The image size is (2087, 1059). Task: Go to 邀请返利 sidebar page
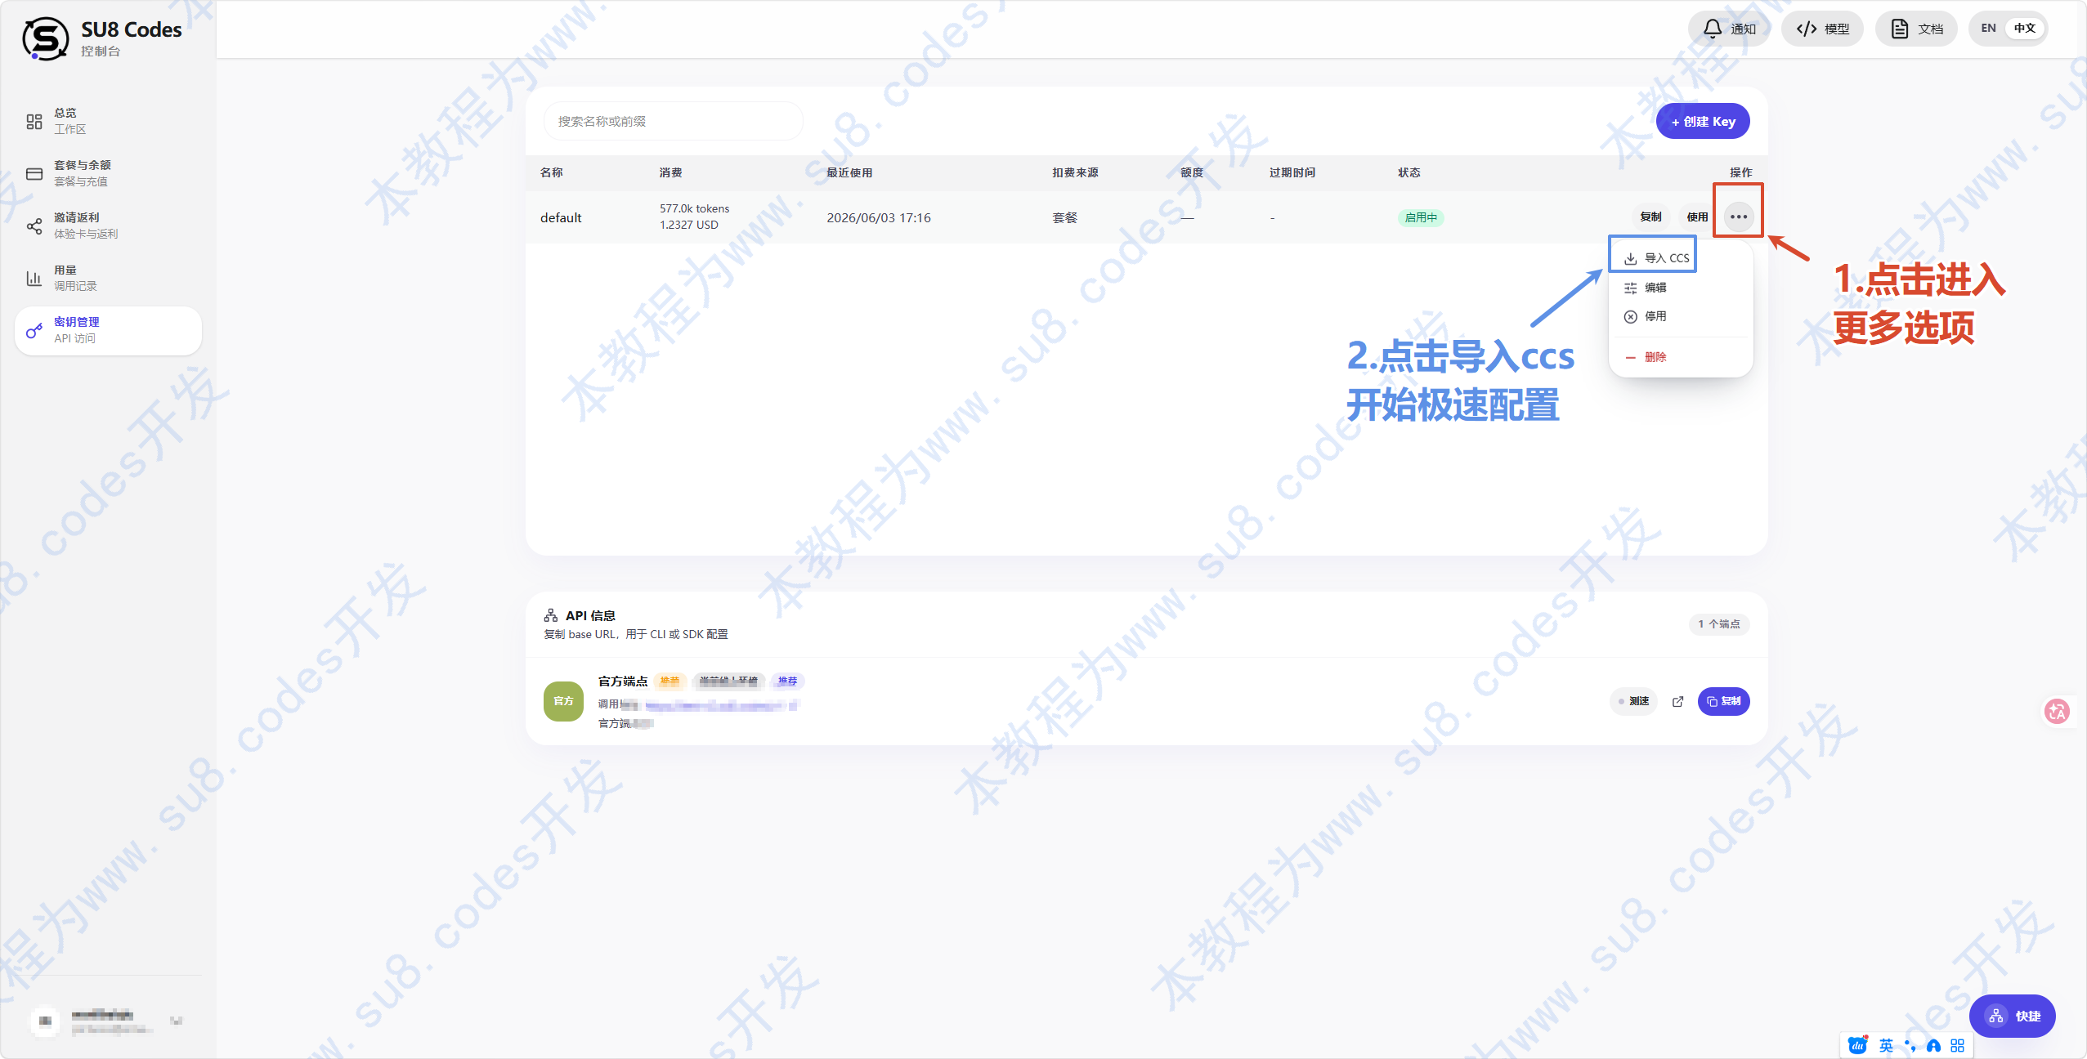point(108,226)
